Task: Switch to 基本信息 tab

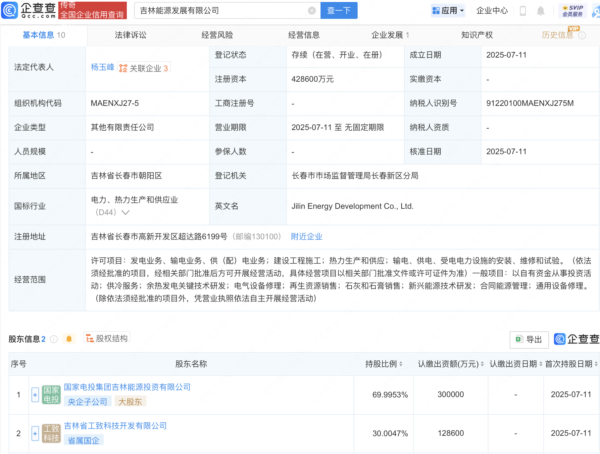Action: click(x=44, y=35)
